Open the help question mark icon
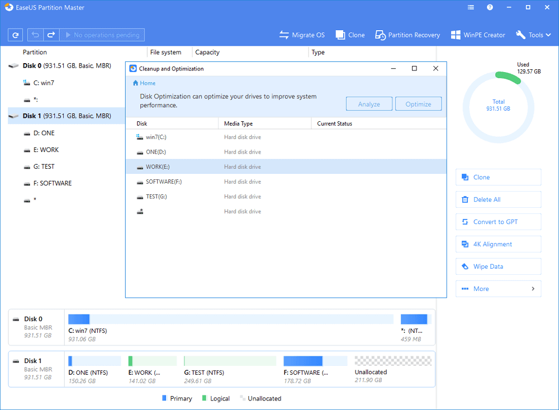The image size is (559, 410). 490,7
